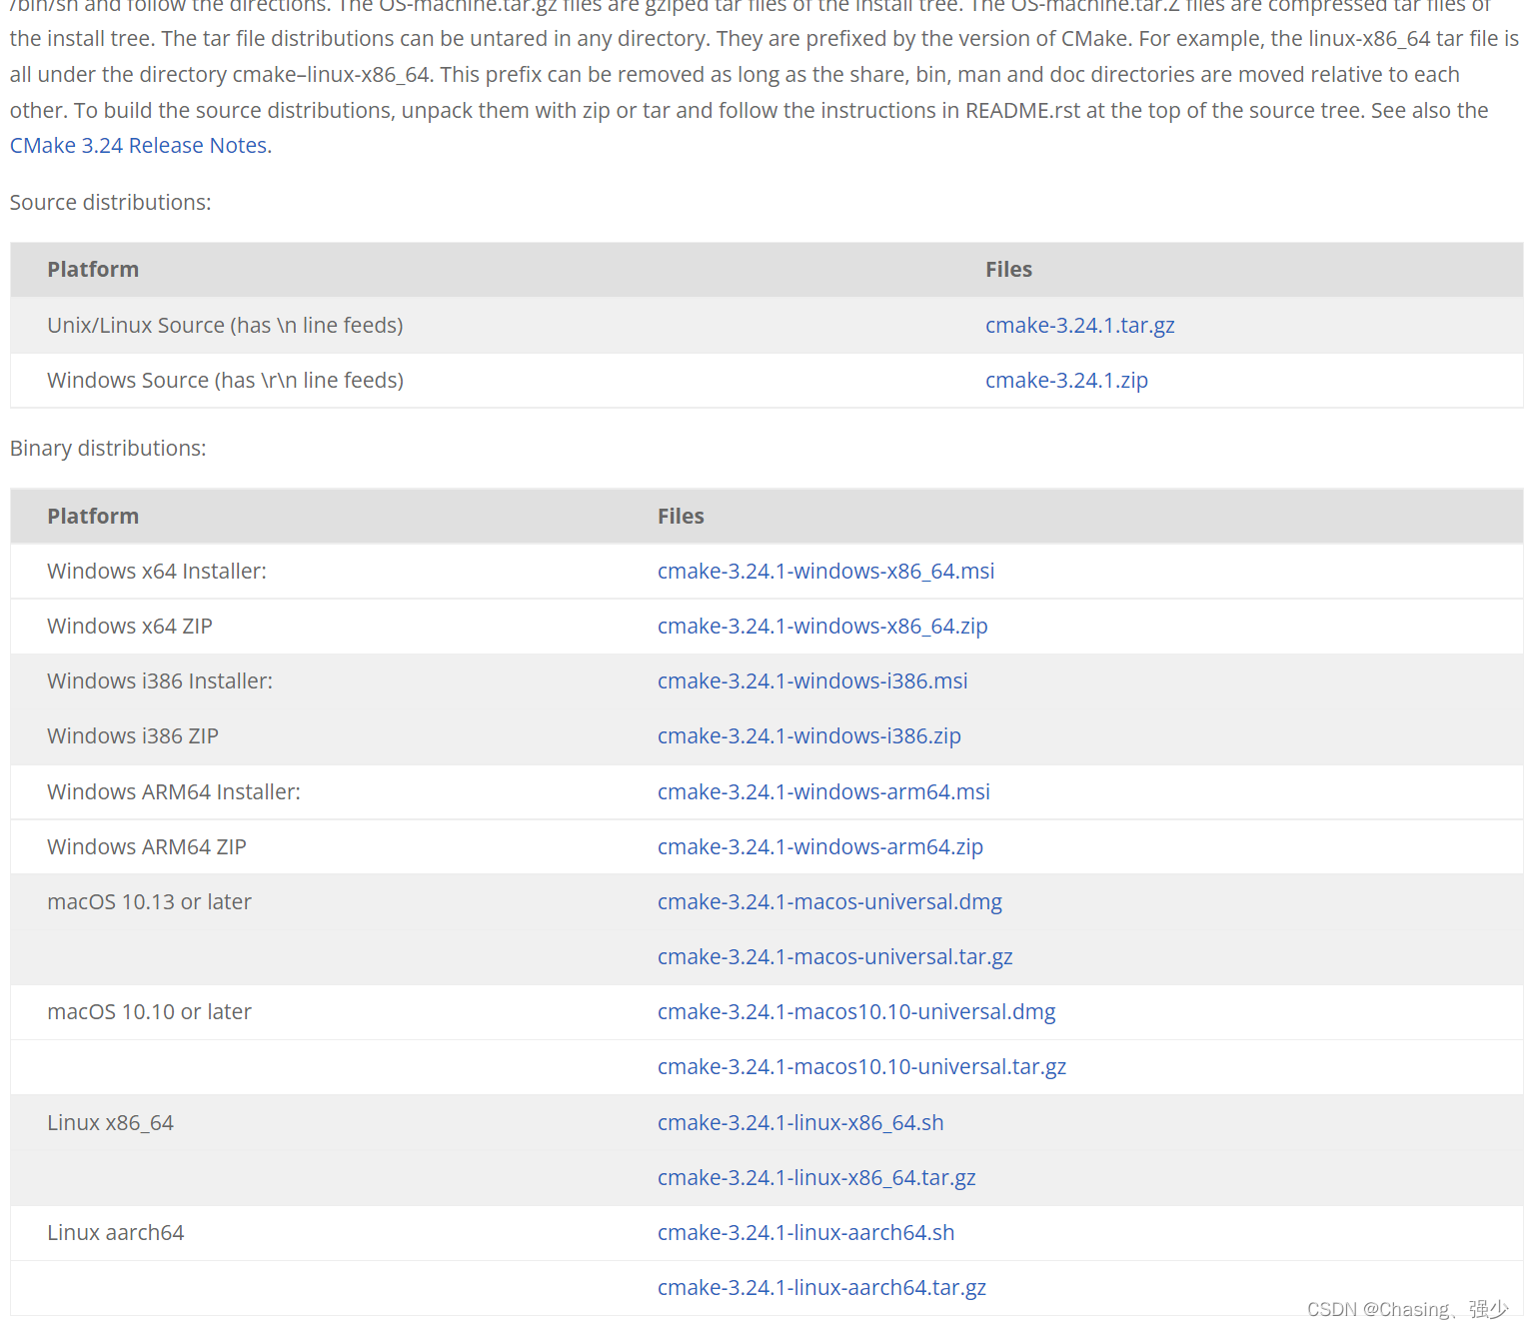The image size is (1524, 1329).
Task: Download cmake-3.24.1-macos10.10-universal.tar.gz
Action: pos(861,1067)
